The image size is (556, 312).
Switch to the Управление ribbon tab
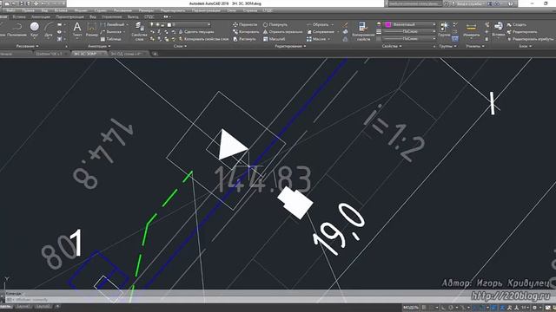pos(112,16)
